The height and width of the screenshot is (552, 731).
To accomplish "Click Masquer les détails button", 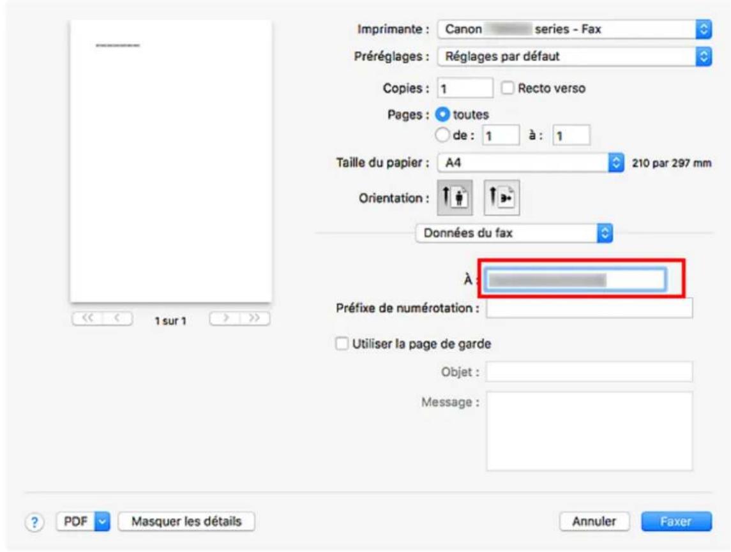I will click(186, 521).
